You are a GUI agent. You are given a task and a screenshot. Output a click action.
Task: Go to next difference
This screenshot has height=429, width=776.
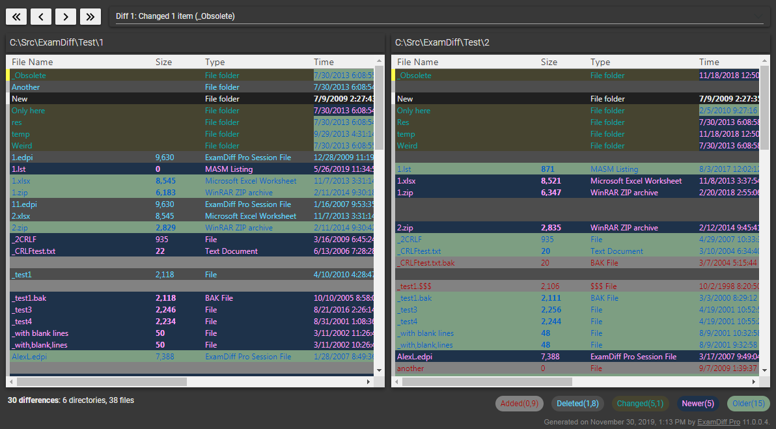[x=66, y=16]
